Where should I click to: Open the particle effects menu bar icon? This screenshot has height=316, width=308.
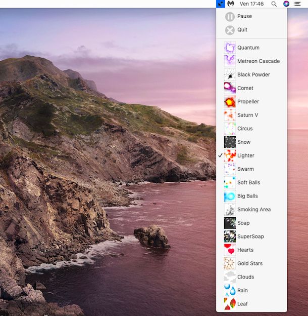point(220,4)
